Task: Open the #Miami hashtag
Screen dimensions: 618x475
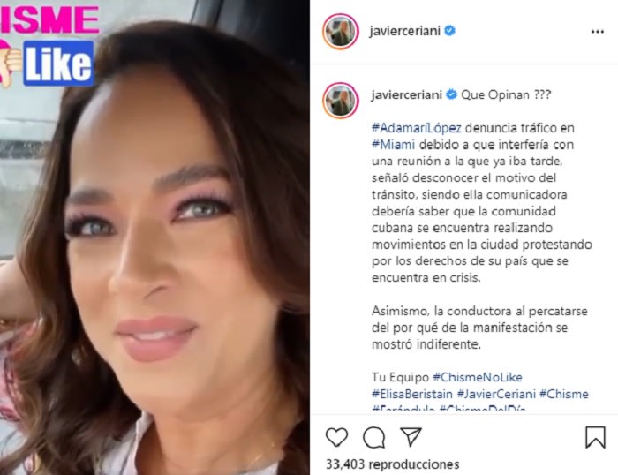Action: pos(394,145)
